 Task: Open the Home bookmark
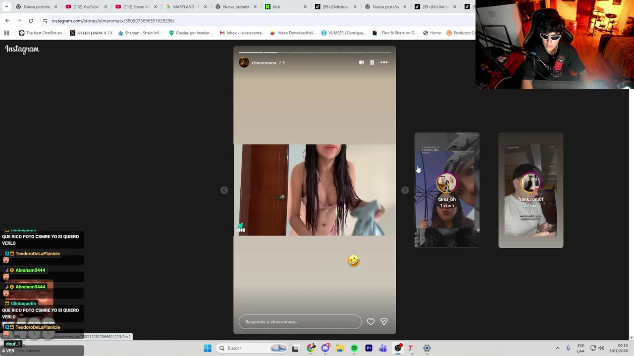tap(432, 33)
